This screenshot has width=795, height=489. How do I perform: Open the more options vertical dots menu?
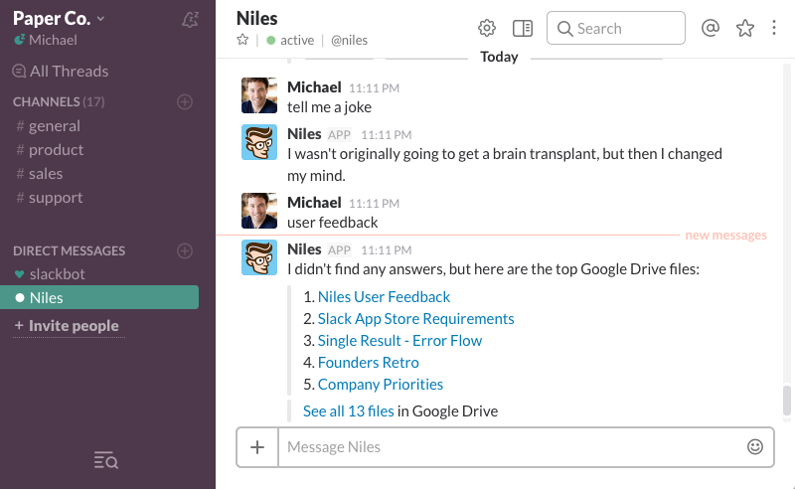(774, 28)
